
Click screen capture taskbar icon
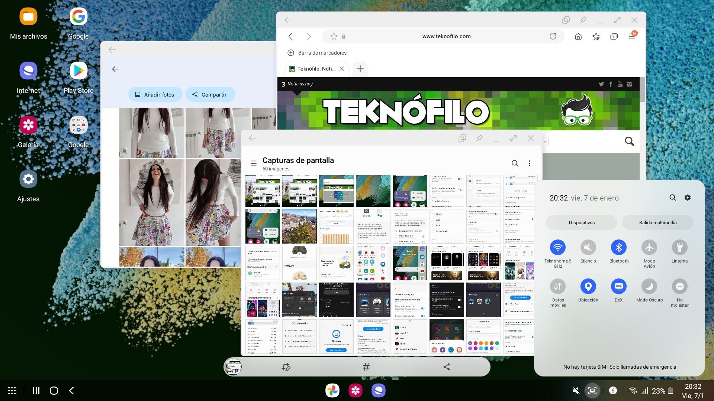click(x=592, y=391)
